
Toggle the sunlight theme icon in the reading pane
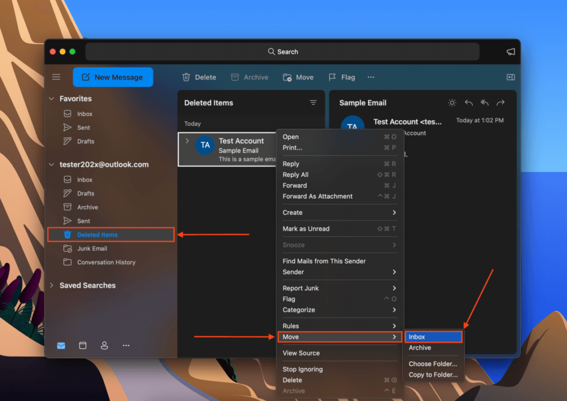click(452, 102)
